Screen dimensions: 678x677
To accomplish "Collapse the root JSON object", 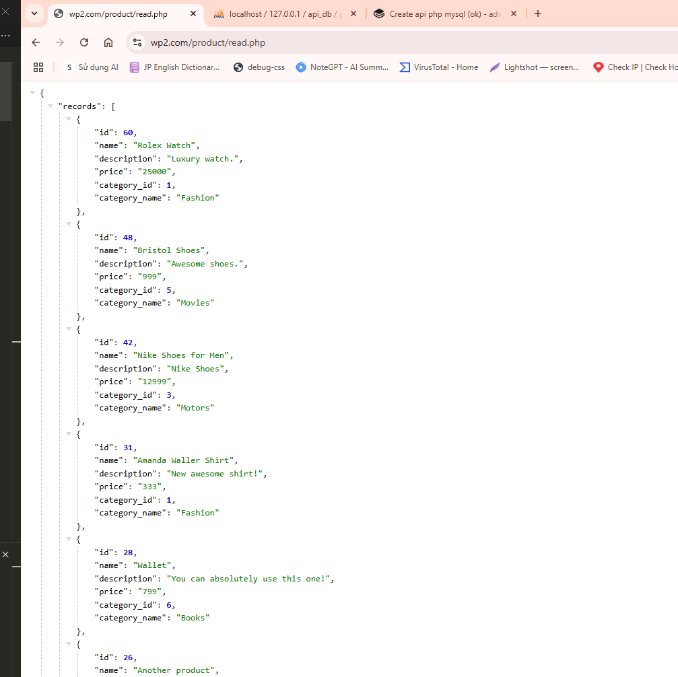I will 32,93.
